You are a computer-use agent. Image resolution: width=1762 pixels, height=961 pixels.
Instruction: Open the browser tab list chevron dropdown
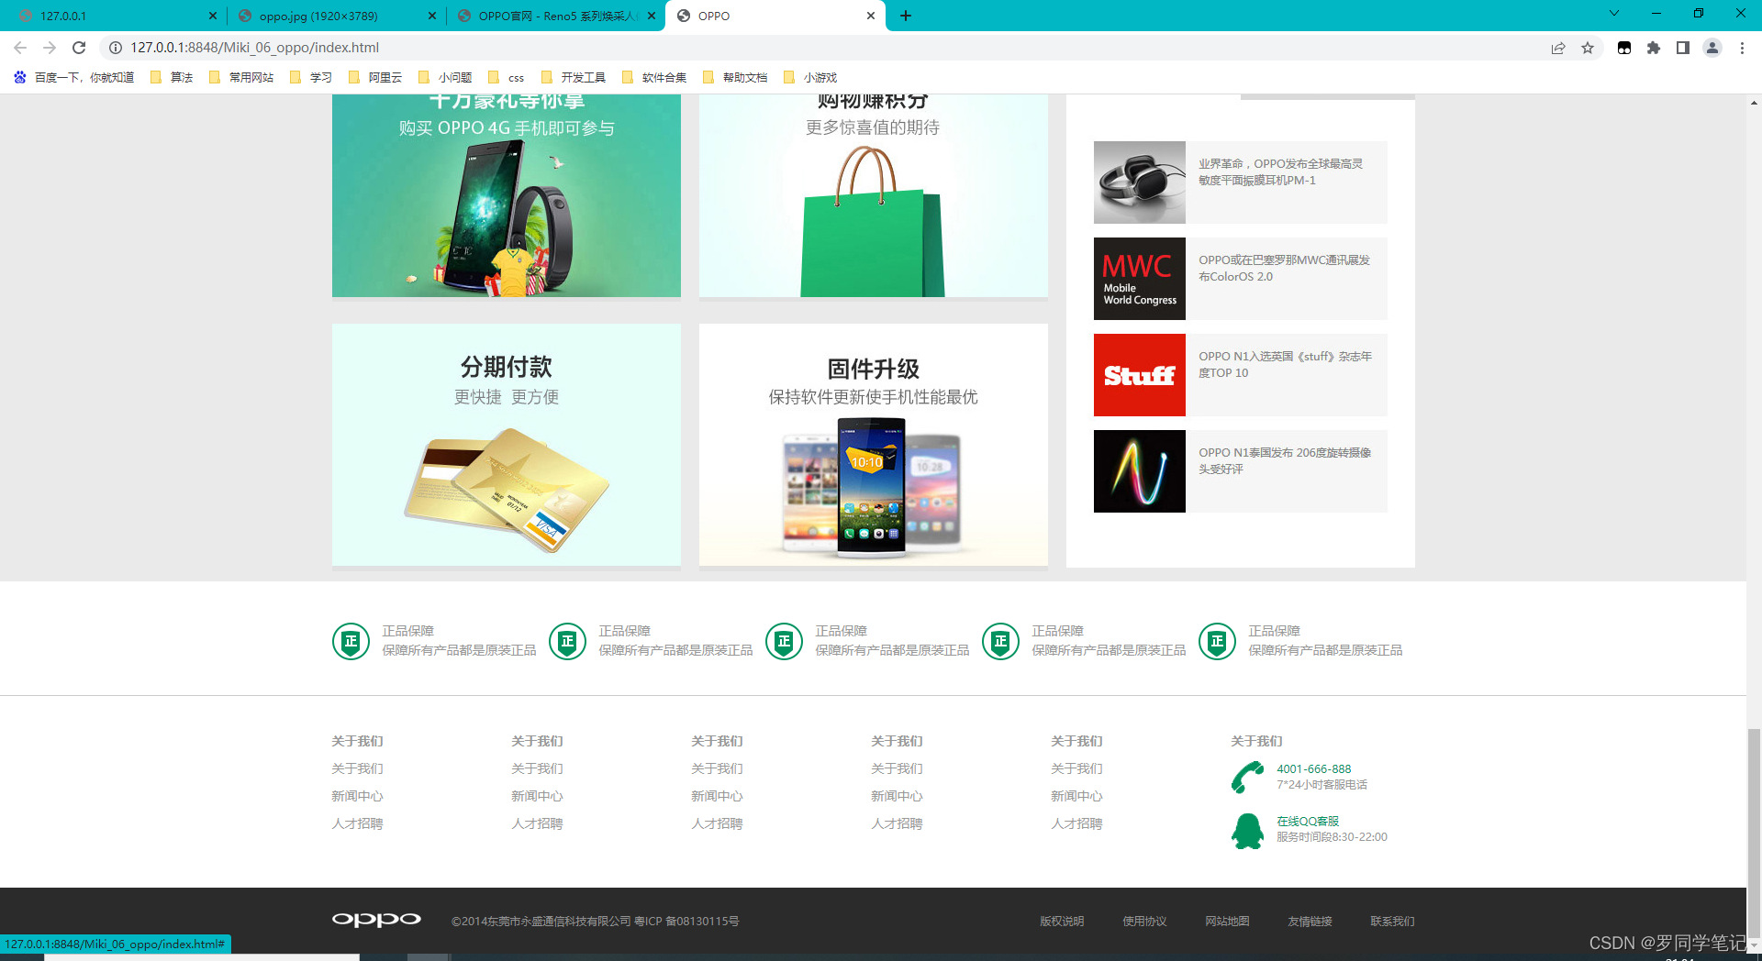[x=1613, y=15]
